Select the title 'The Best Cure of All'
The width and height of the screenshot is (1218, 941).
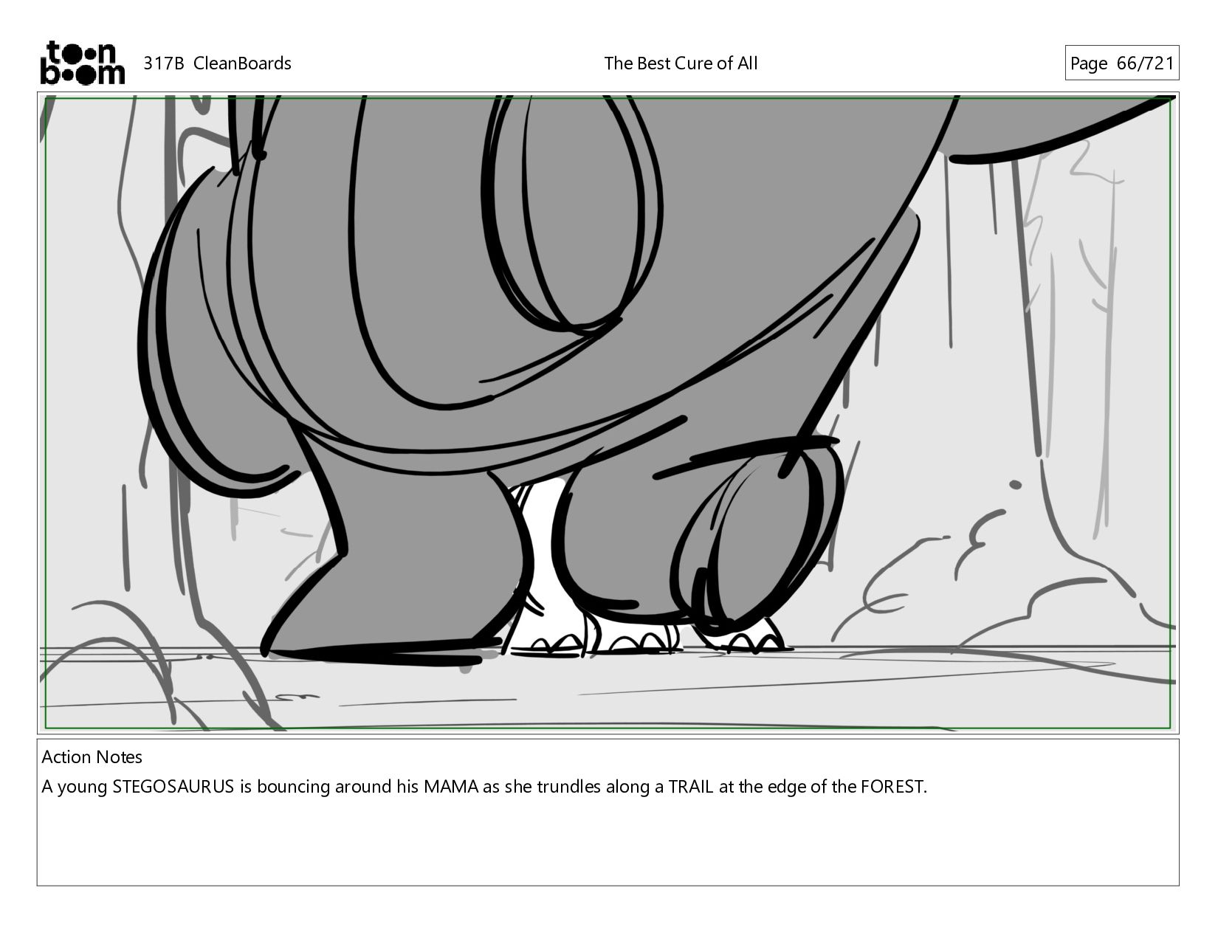coord(681,63)
